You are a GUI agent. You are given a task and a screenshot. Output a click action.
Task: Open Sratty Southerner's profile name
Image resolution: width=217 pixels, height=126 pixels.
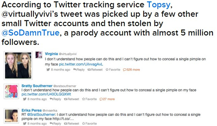(x=37, y=86)
